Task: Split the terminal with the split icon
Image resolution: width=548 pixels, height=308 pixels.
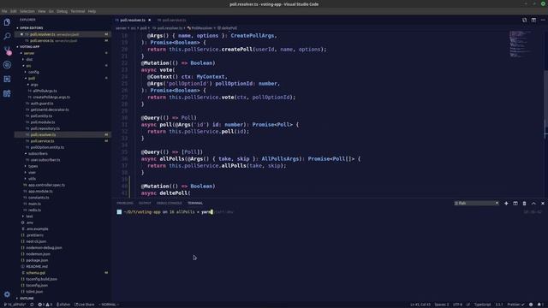Action: [515, 204]
